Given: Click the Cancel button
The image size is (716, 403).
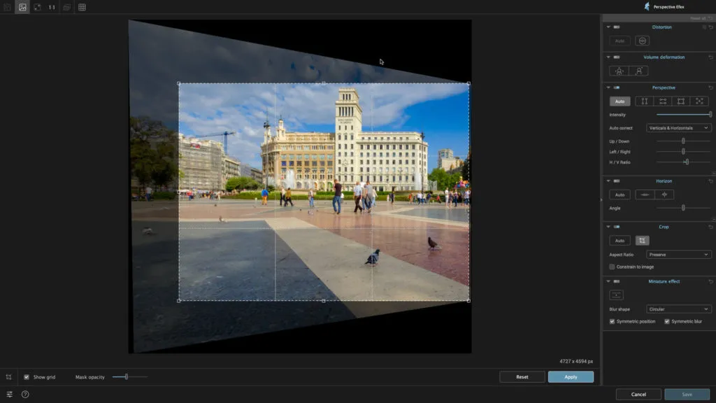Looking at the screenshot, I should click(638, 395).
